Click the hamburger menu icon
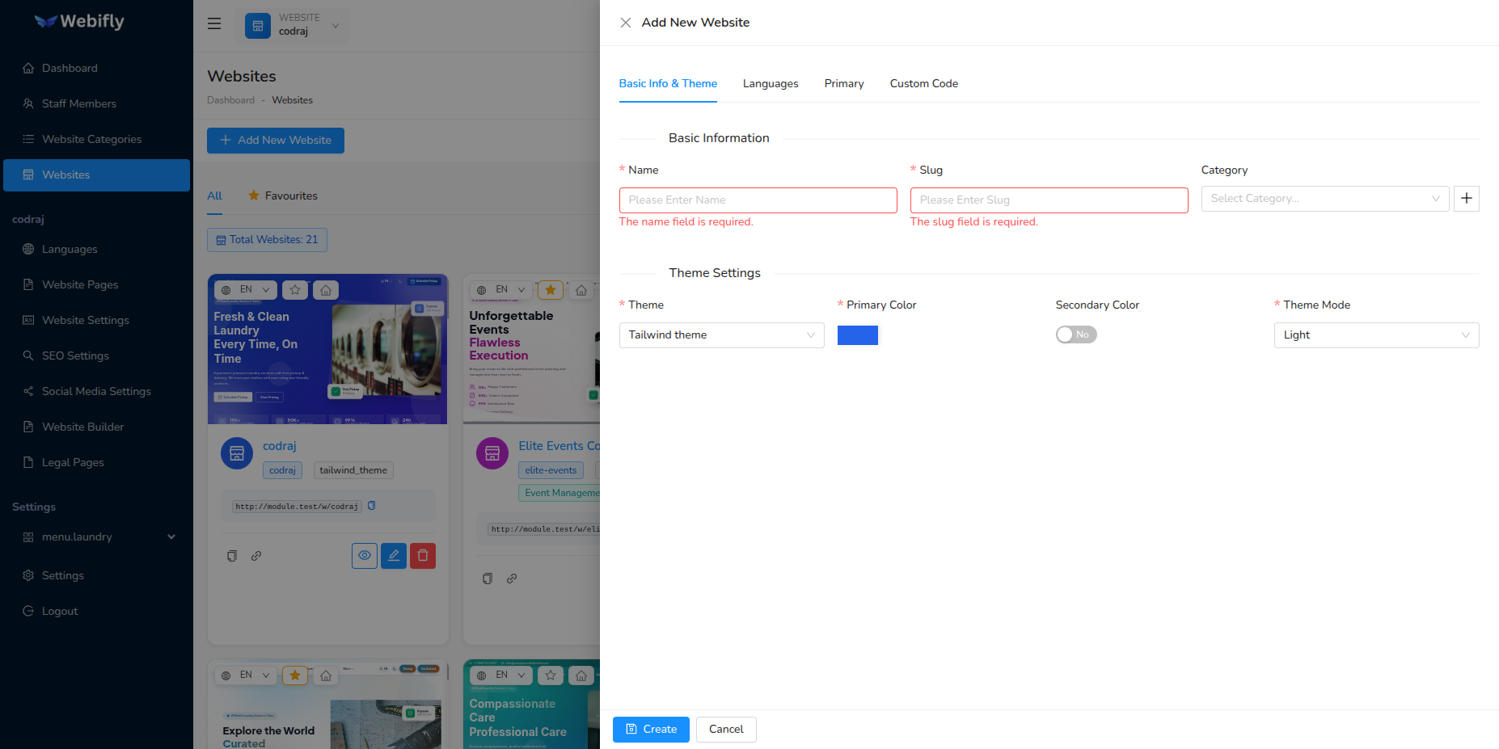This screenshot has width=1499, height=749. tap(214, 24)
